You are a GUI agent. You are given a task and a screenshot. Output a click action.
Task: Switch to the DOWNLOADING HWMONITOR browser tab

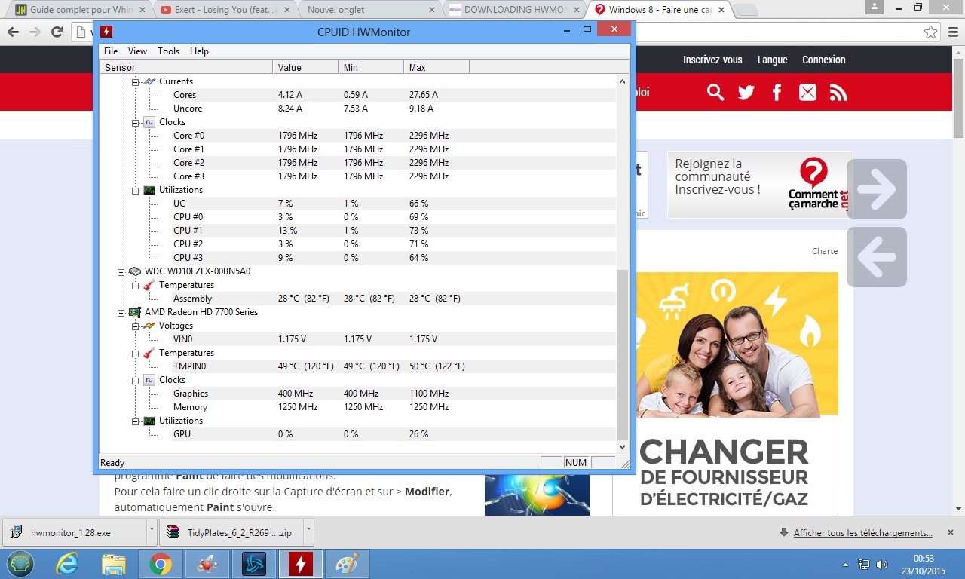click(513, 10)
